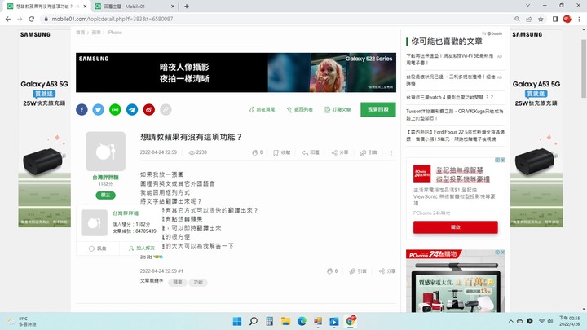Open 台灣胖胖糖 profile under the avatar
This screenshot has height=330, width=587.
tap(105, 178)
